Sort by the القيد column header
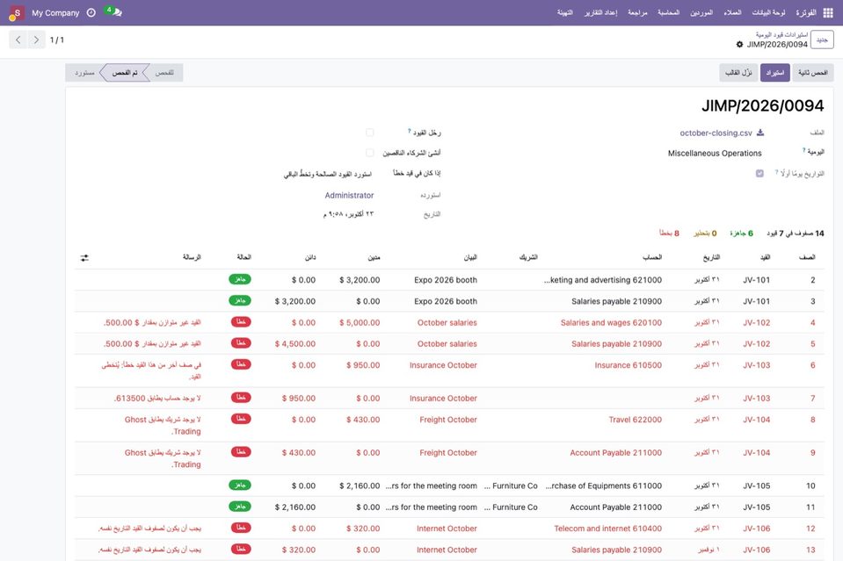 coord(765,258)
